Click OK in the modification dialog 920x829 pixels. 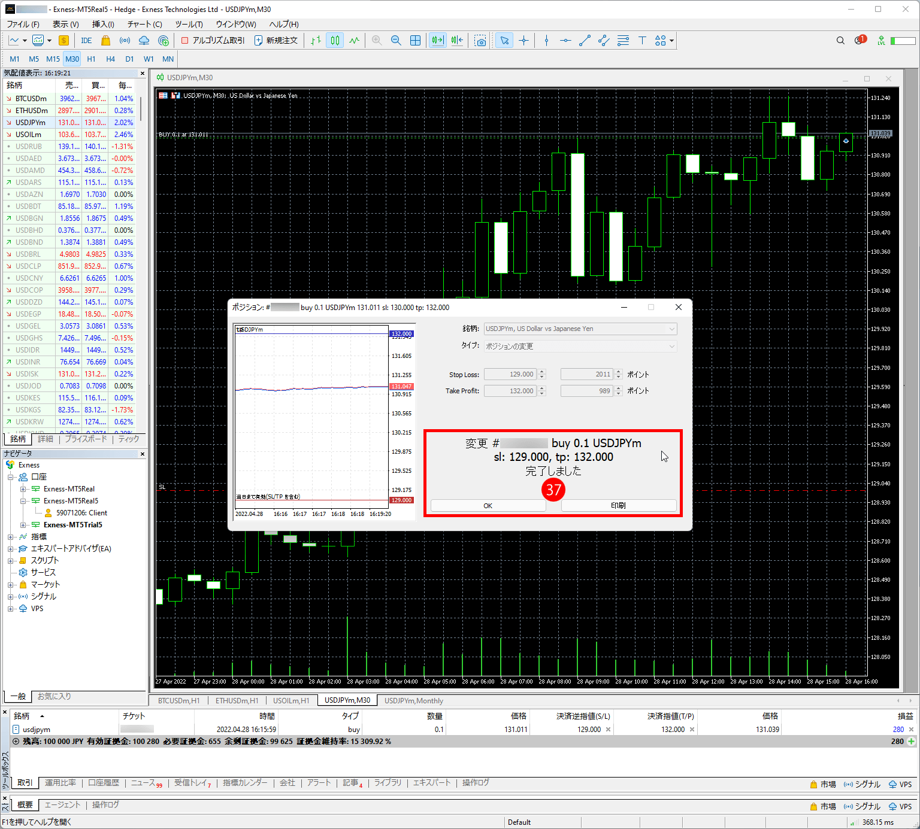[x=488, y=506]
